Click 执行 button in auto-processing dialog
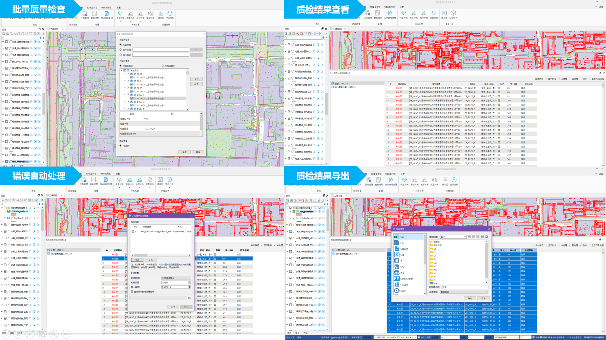The height and width of the screenshot is (340, 606). coord(173,307)
